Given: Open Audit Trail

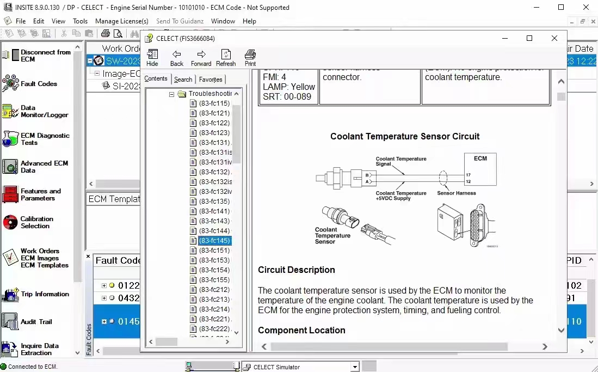Looking at the screenshot, I should [27, 321].
